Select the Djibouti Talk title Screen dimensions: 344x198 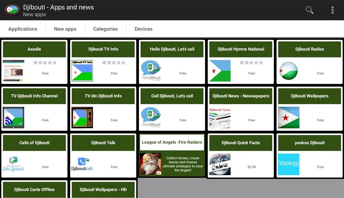103,143
